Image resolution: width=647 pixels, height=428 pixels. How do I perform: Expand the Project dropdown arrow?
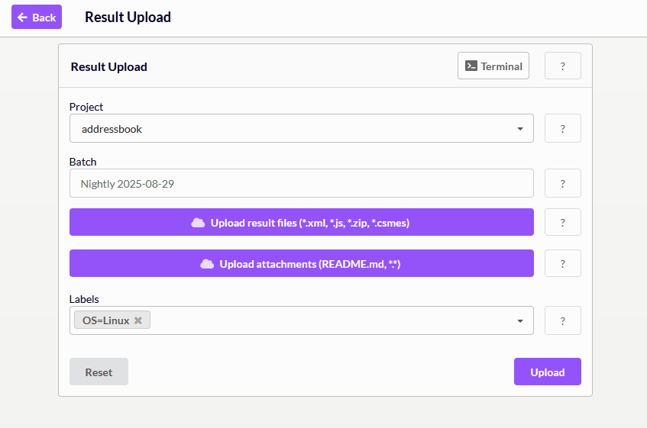click(520, 129)
